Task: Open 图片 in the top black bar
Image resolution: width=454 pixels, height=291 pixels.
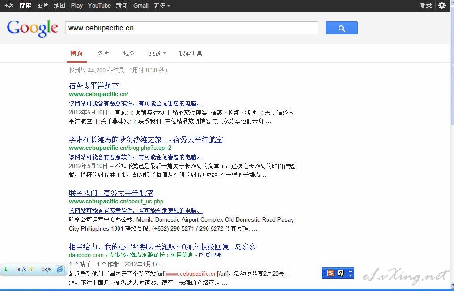Action: click(x=43, y=5)
